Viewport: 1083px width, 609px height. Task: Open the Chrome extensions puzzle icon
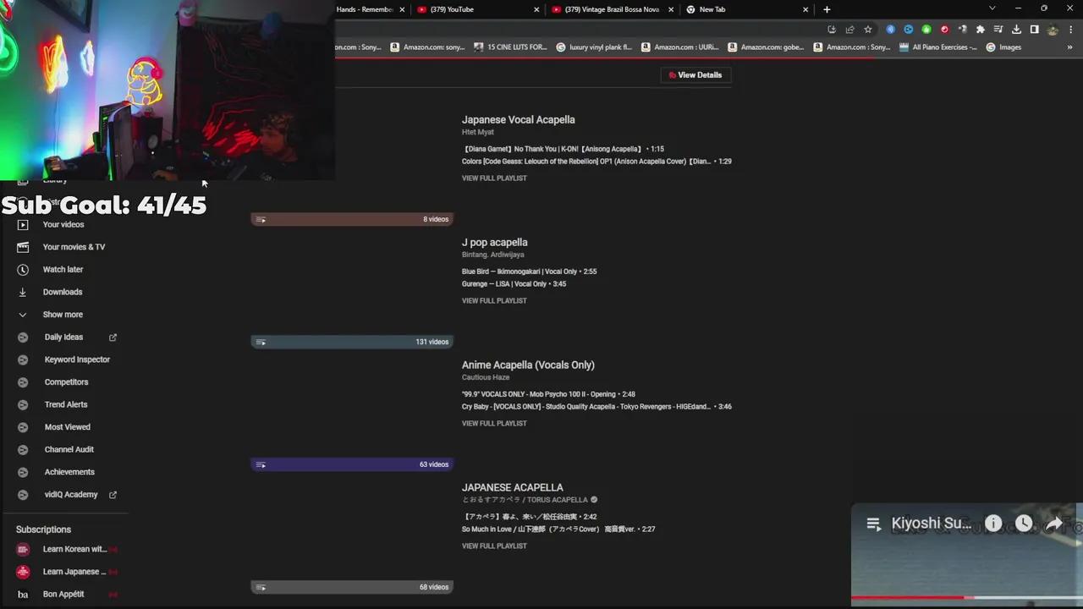pyautogui.click(x=981, y=30)
